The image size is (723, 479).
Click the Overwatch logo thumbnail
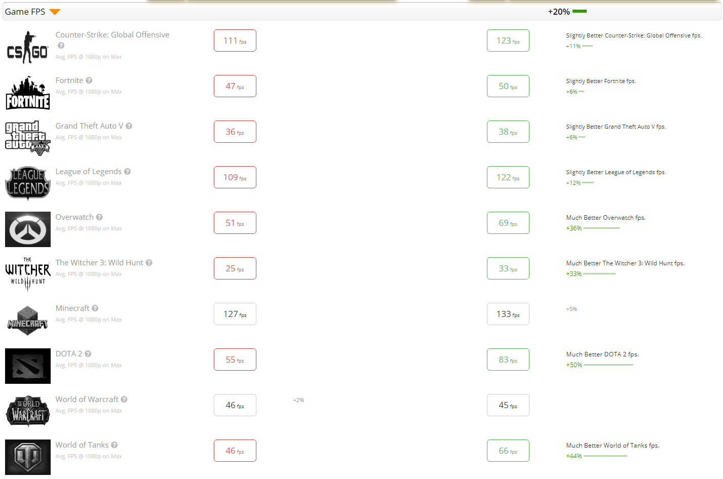28,229
